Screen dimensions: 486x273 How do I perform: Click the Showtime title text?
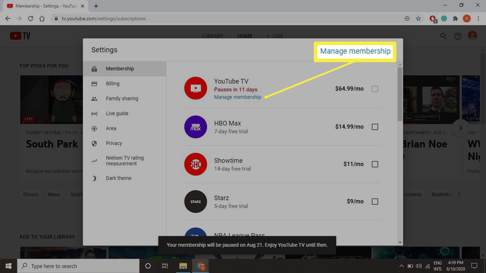228,161
